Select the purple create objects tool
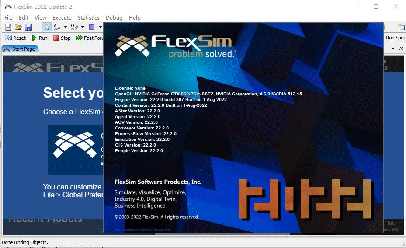406x248 pixels. 92,27
